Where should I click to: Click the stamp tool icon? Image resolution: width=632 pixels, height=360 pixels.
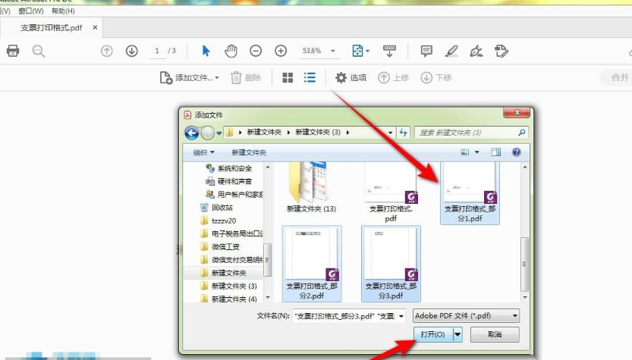click(x=502, y=51)
